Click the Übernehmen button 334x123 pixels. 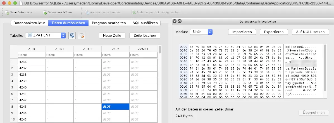click(x=314, y=113)
